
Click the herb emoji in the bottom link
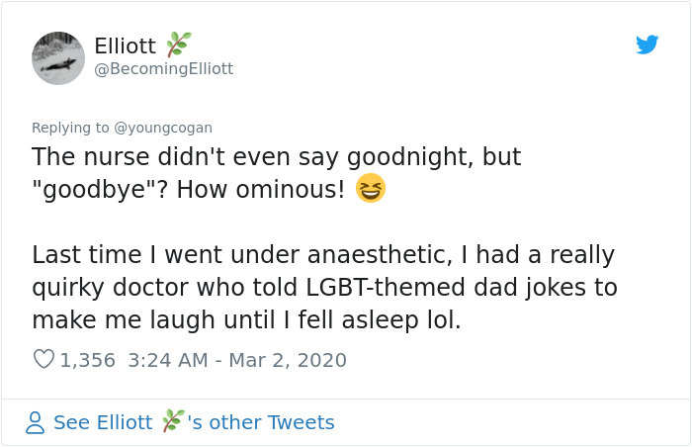click(173, 421)
